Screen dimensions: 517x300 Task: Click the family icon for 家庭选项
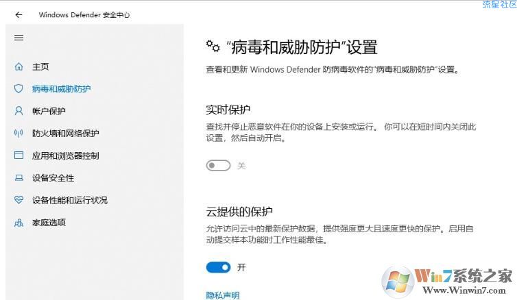[x=19, y=223]
